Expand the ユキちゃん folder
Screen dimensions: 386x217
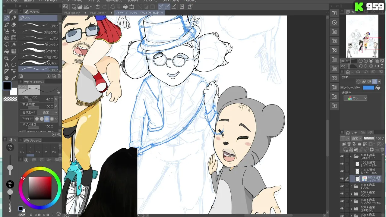(351, 209)
